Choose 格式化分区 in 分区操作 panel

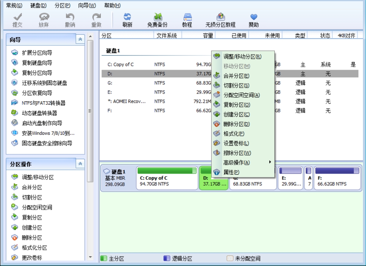point(29,248)
